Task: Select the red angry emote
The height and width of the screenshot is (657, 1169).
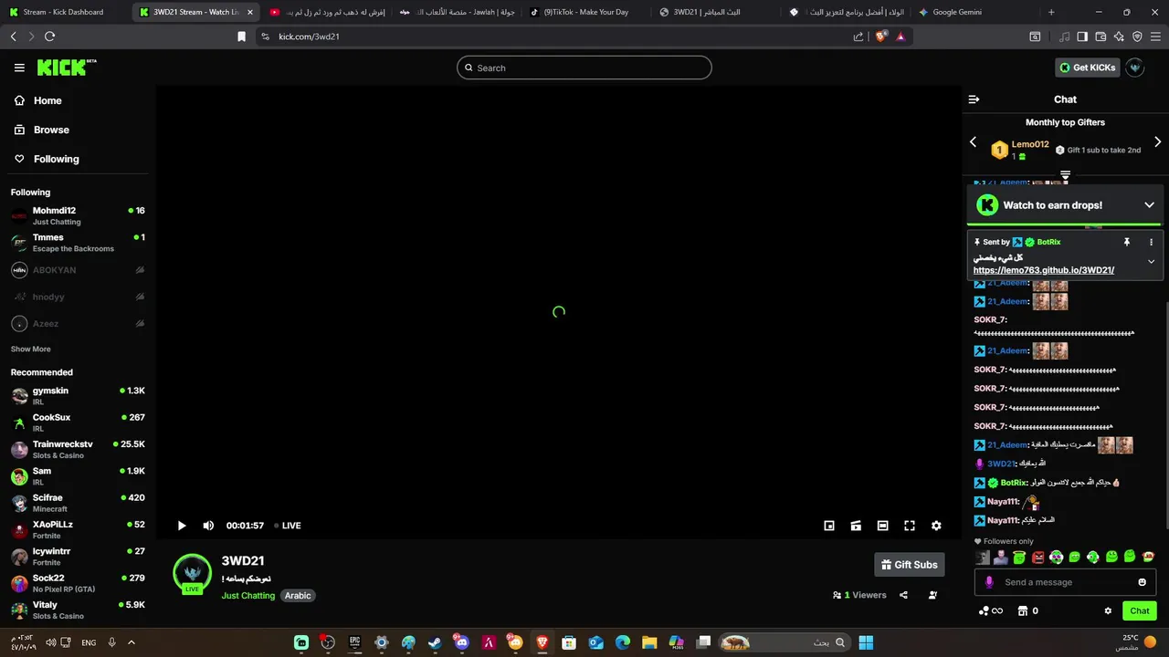Action: pyautogui.click(x=1037, y=557)
